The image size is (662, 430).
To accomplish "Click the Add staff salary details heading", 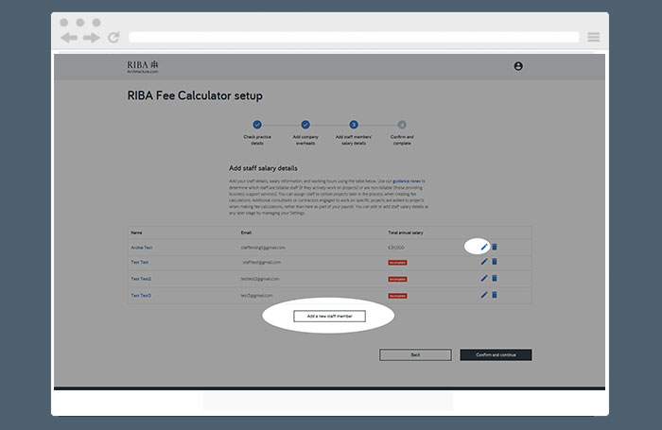I will (x=263, y=168).
